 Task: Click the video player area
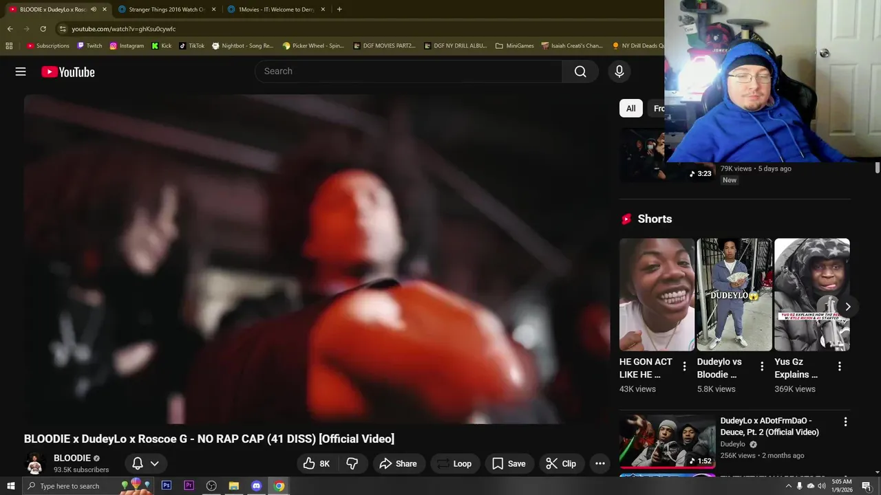[317, 259]
